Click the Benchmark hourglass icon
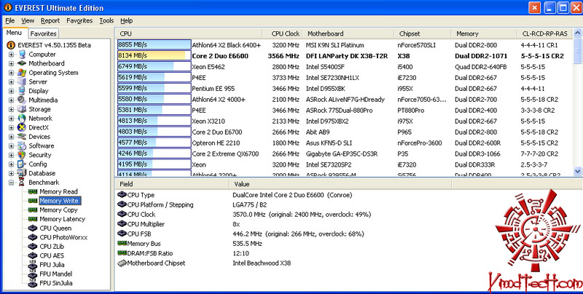The height and width of the screenshot is (294, 583). tap(22, 182)
